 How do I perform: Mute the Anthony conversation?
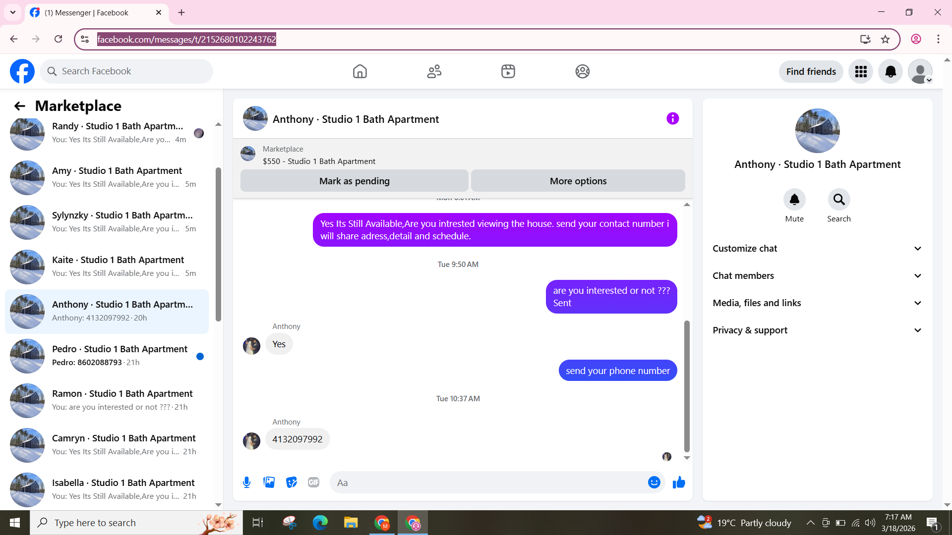tap(794, 200)
